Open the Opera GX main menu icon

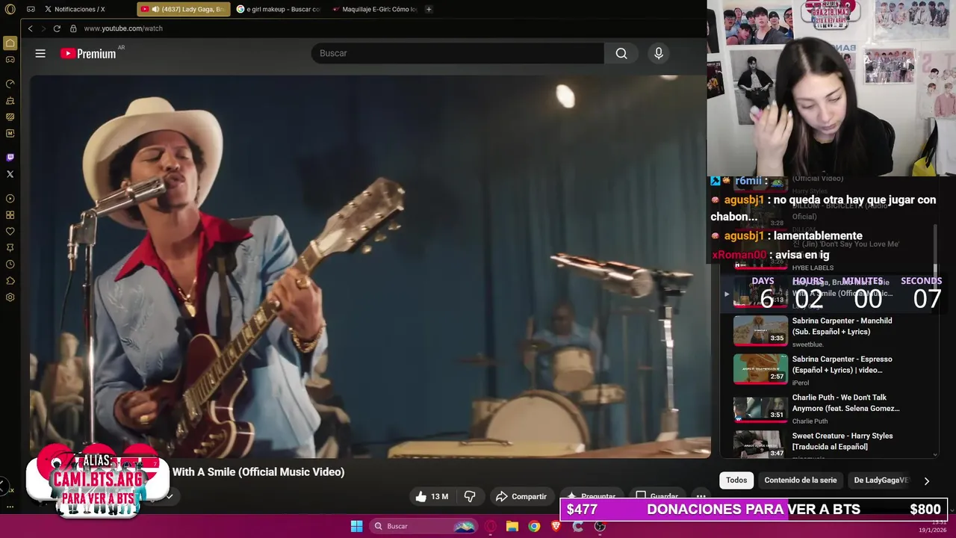[10, 9]
